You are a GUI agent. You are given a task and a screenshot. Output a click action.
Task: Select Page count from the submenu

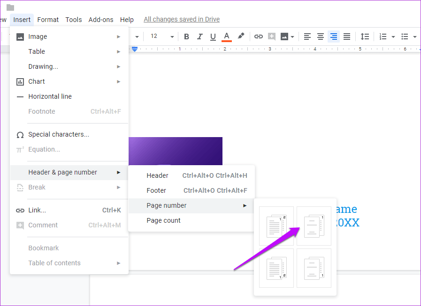click(x=163, y=220)
